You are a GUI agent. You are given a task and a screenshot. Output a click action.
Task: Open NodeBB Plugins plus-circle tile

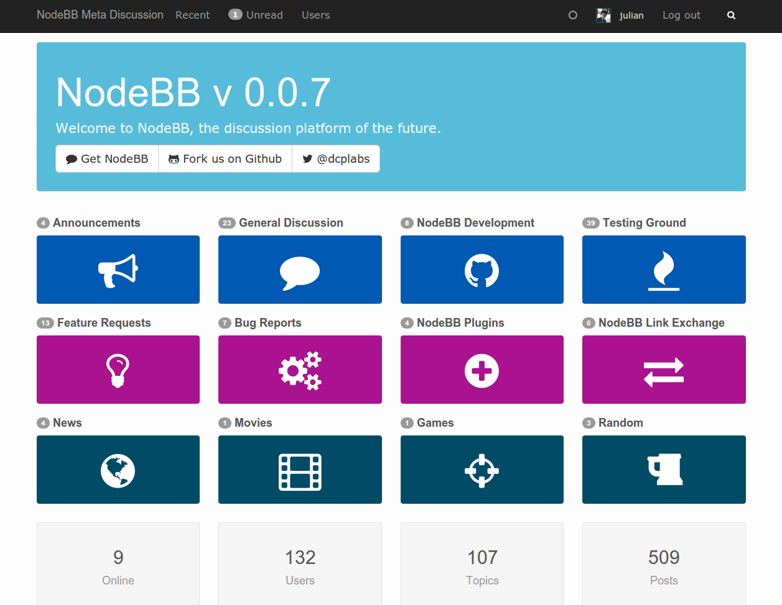click(x=482, y=370)
